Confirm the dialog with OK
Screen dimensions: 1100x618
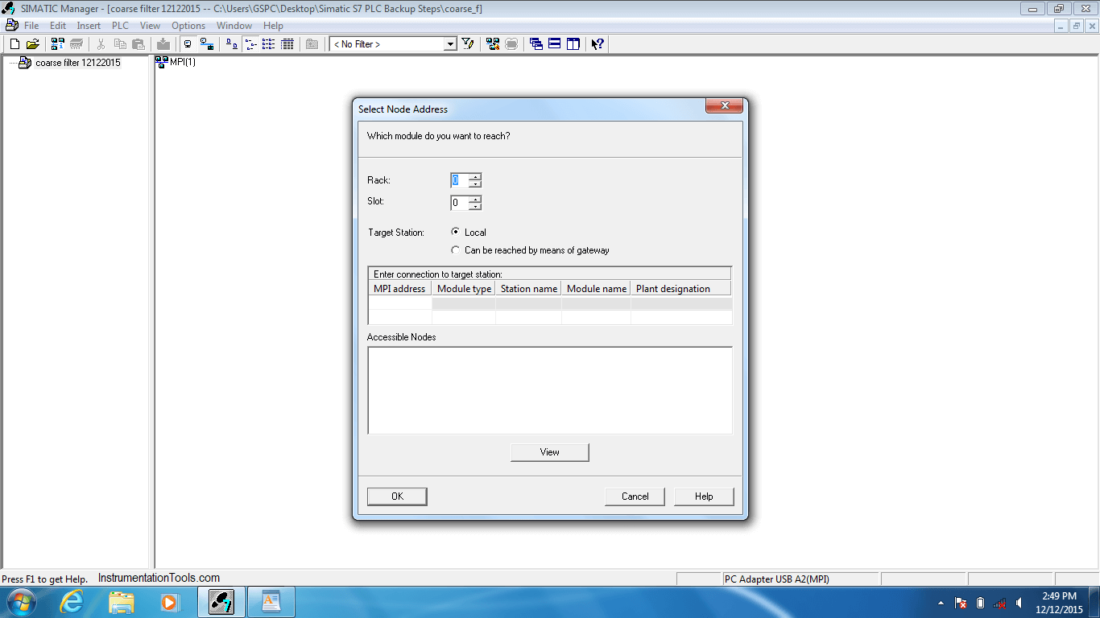pyautogui.click(x=397, y=496)
